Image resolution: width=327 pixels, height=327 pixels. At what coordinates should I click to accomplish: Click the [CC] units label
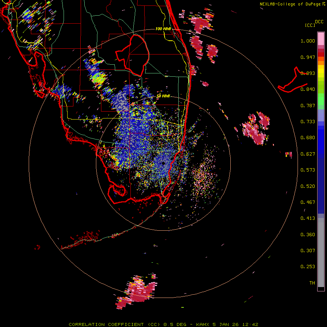pyautogui.click(x=310, y=25)
